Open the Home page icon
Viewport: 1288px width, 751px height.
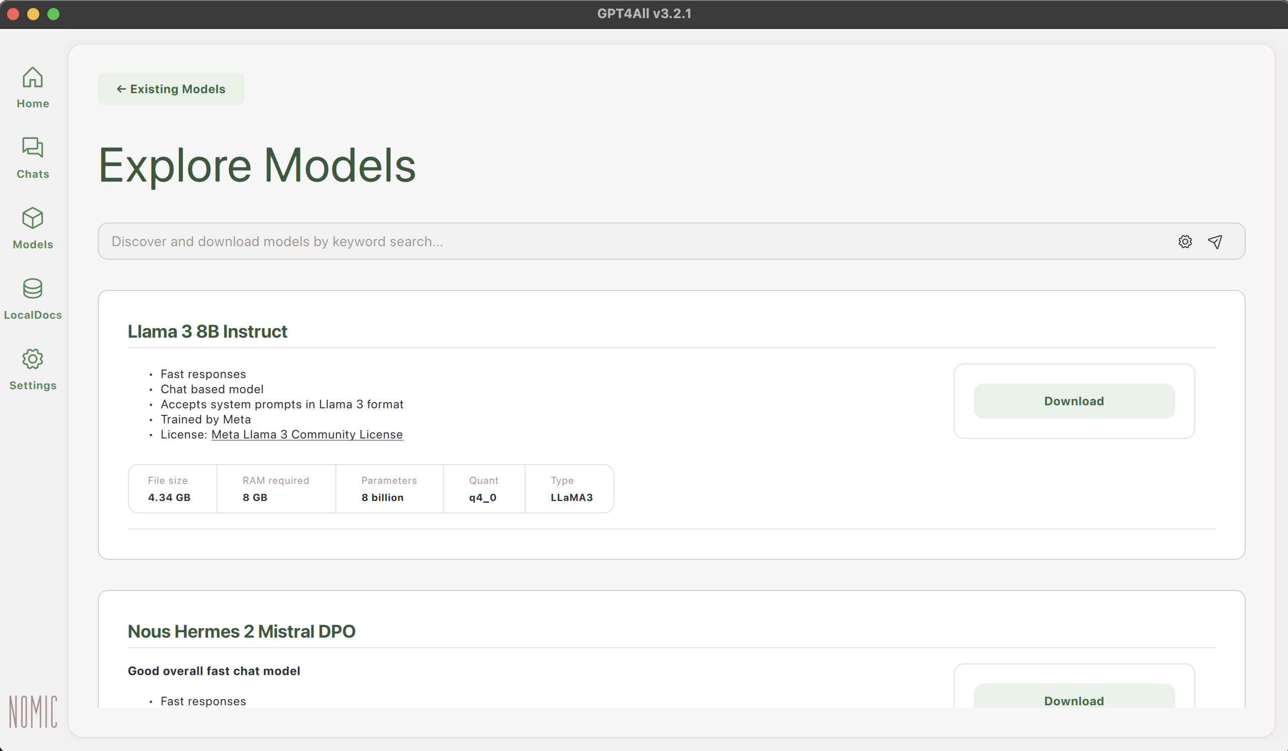[33, 78]
